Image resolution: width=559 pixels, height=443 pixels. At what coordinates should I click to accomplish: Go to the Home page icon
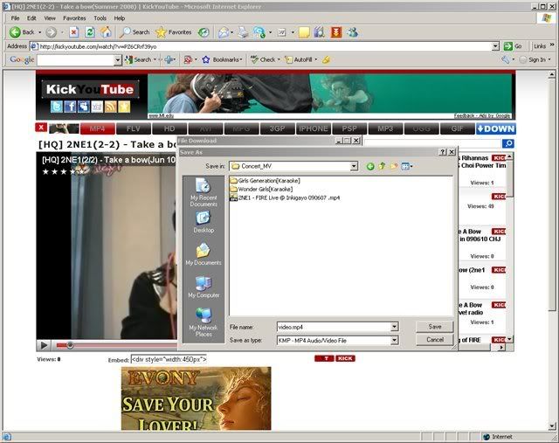point(106,32)
